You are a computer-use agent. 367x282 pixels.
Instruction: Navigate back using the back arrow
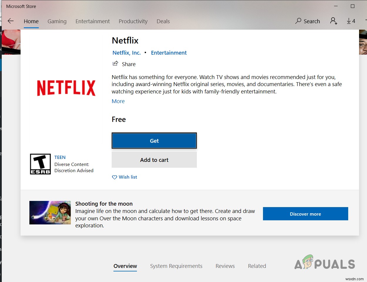click(11, 21)
